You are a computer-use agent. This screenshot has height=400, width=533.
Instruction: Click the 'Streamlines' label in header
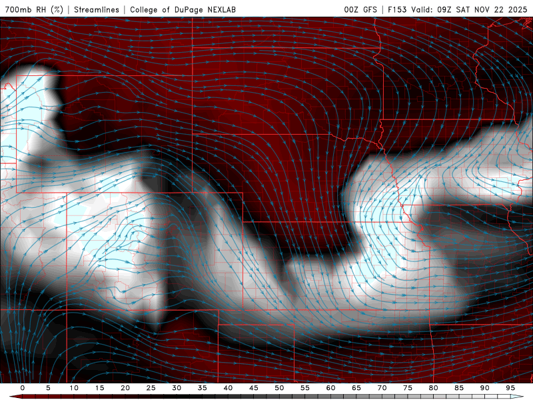click(x=97, y=9)
